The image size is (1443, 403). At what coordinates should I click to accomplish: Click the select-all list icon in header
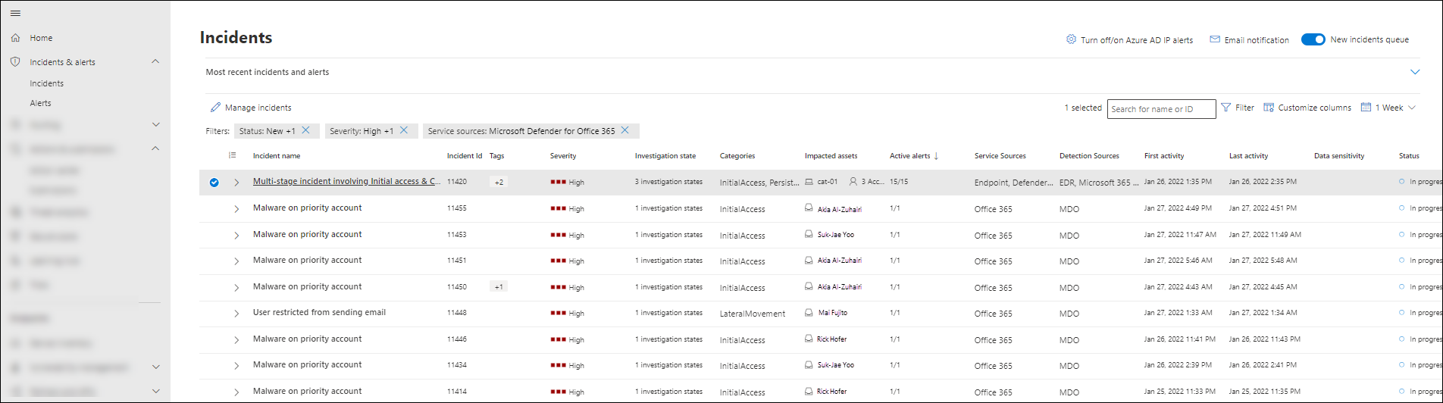point(232,155)
